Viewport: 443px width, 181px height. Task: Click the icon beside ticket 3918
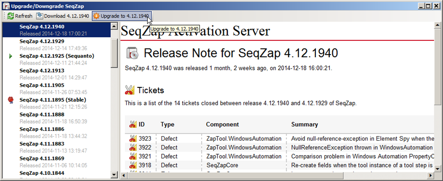133,165
